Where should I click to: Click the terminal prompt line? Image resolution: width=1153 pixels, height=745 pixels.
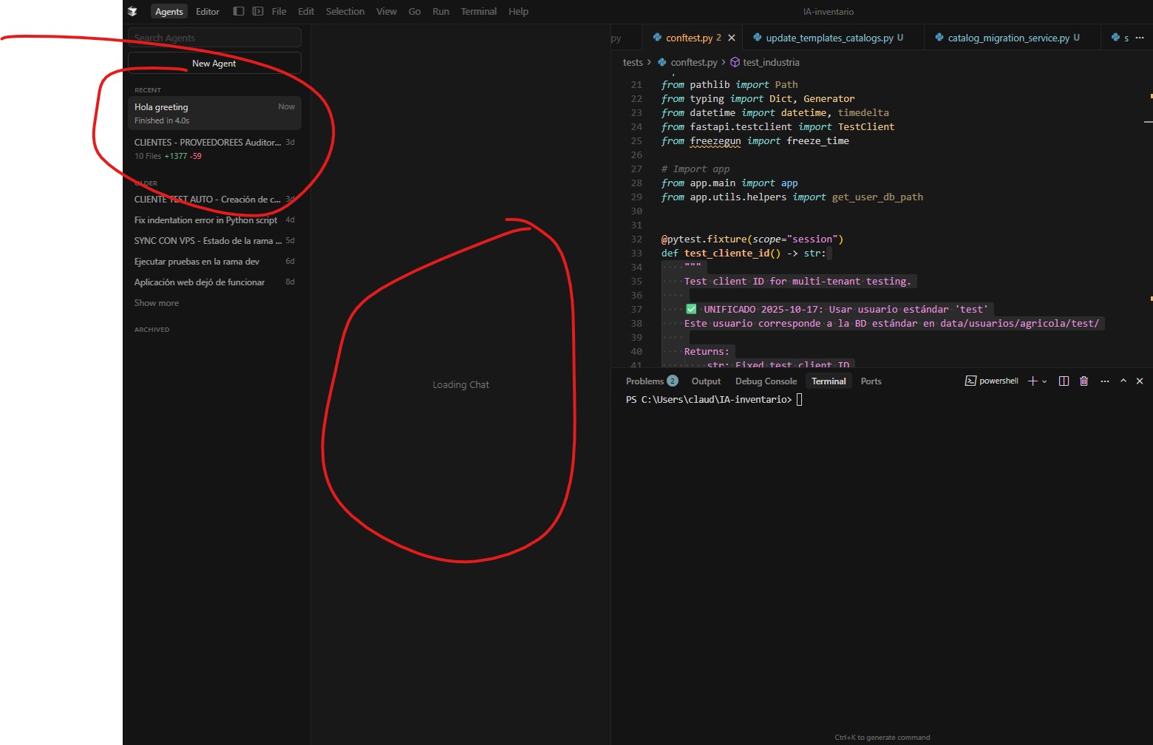click(714, 400)
